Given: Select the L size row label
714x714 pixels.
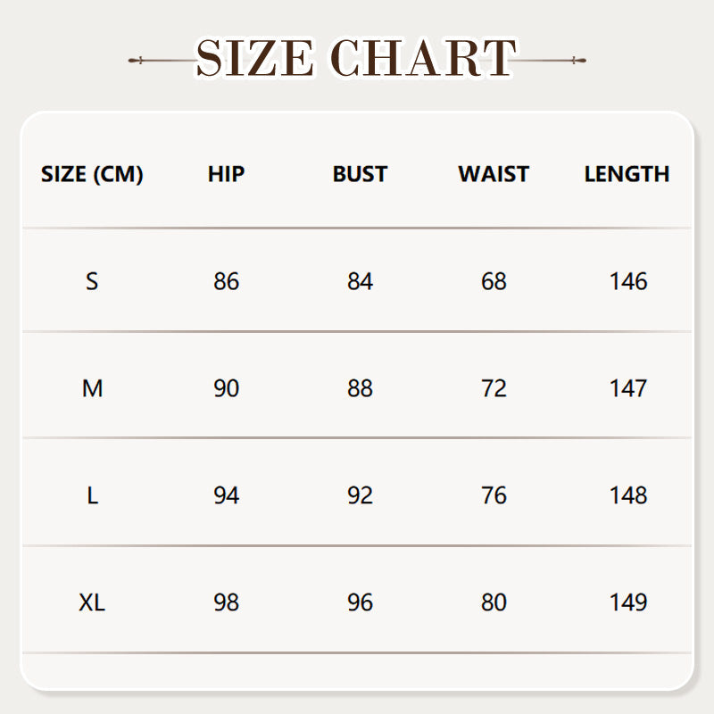Looking at the screenshot, I should point(92,496).
